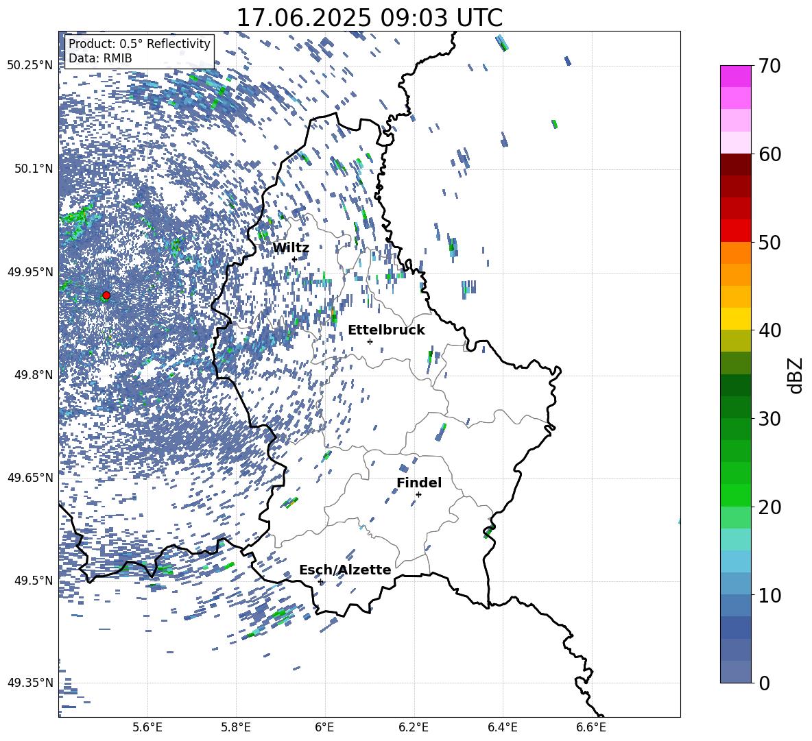
Task: Click the bright red 50 dBZ swatch
Action: coord(735,231)
